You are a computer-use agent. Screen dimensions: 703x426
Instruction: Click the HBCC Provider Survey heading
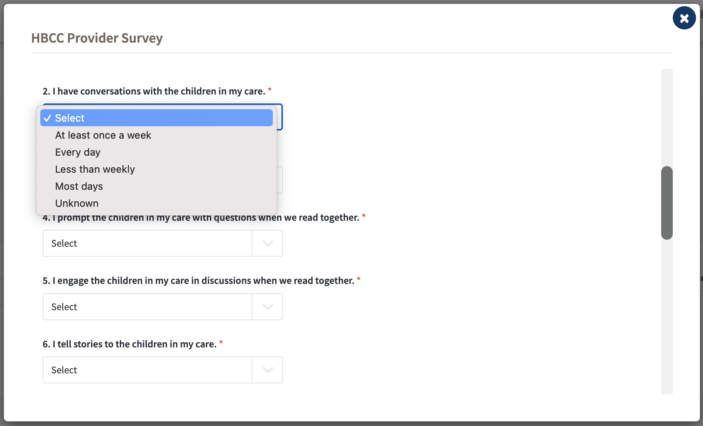(x=97, y=38)
